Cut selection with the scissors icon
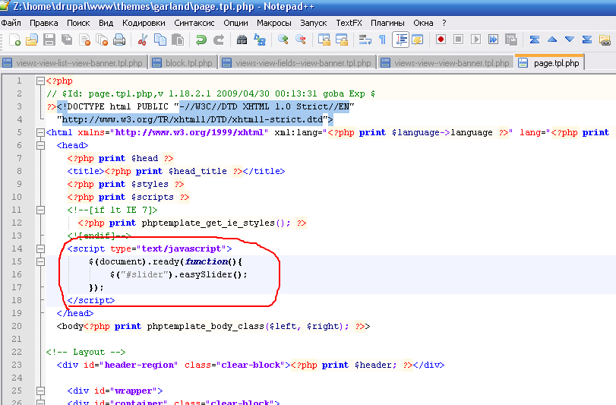Image resolution: width=616 pixels, height=405 pixels. [x=143, y=40]
